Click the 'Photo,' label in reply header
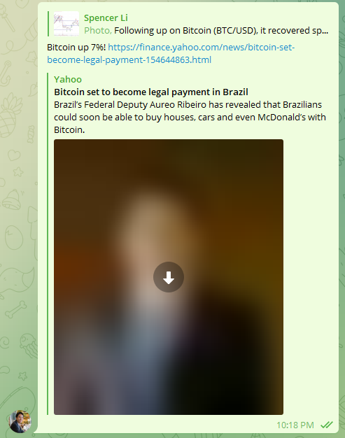 coord(98,31)
